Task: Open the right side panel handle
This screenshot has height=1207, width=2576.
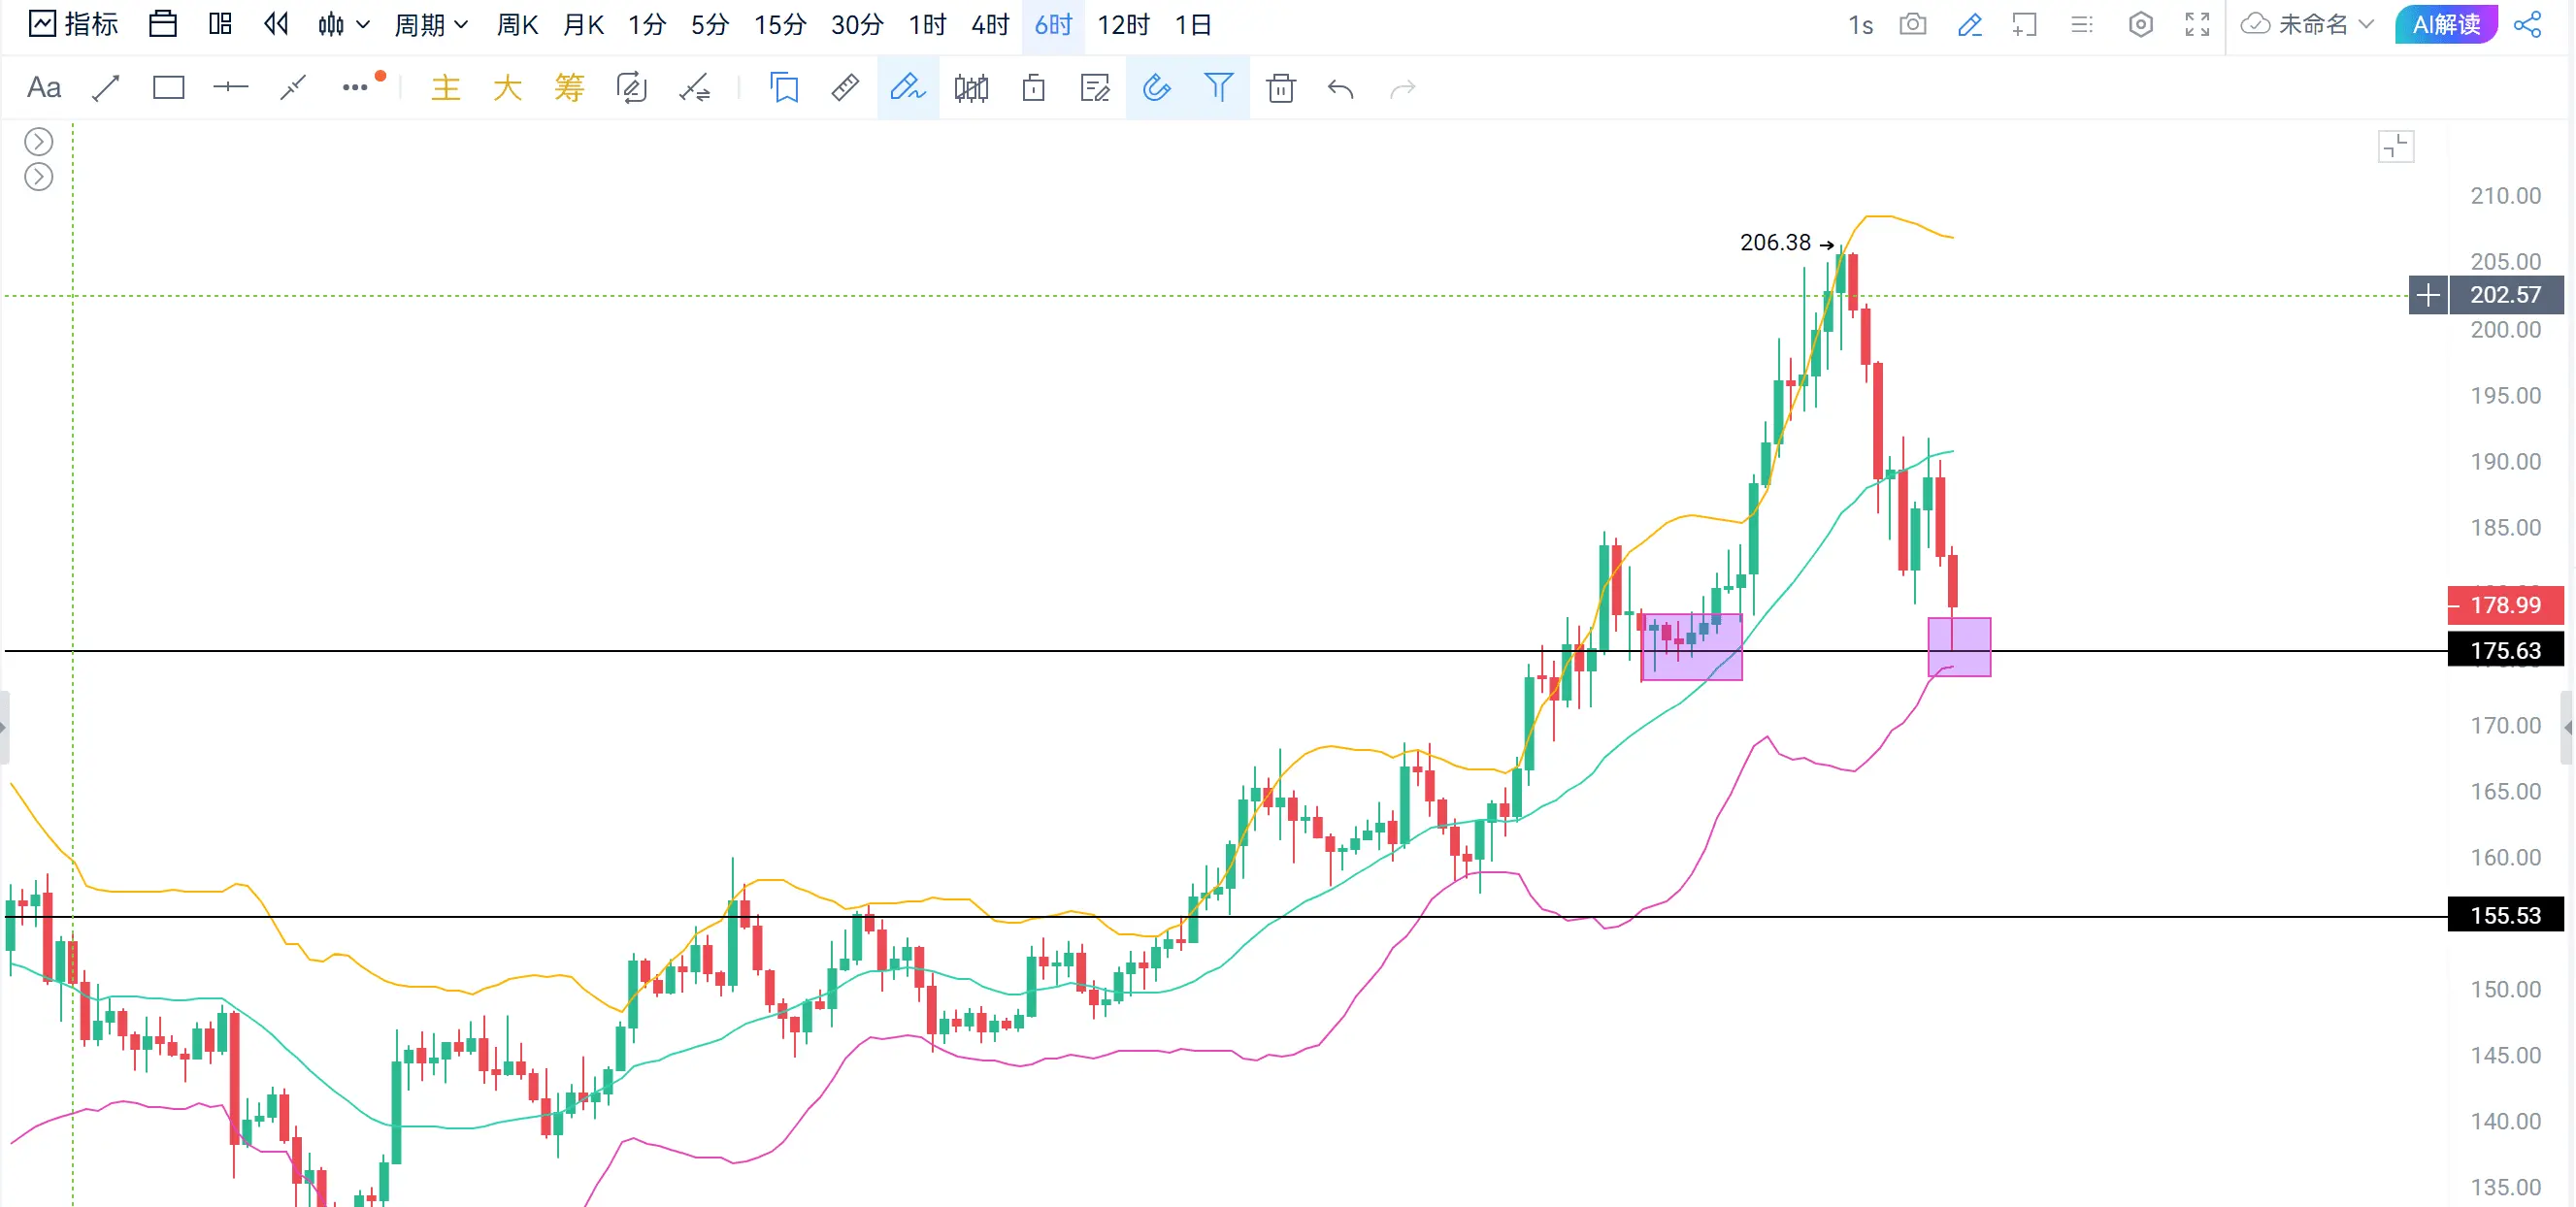Action: tap(2568, 727)
